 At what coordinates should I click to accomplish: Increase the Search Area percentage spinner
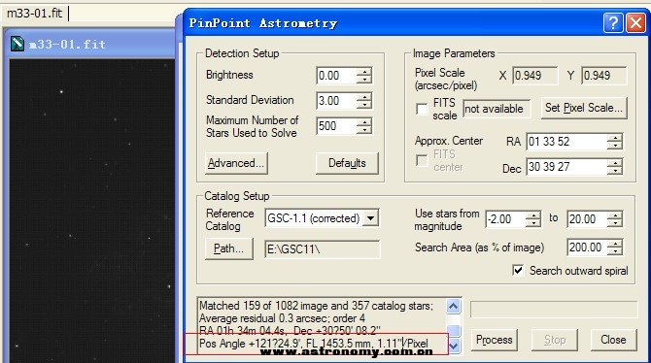point(615,244)
